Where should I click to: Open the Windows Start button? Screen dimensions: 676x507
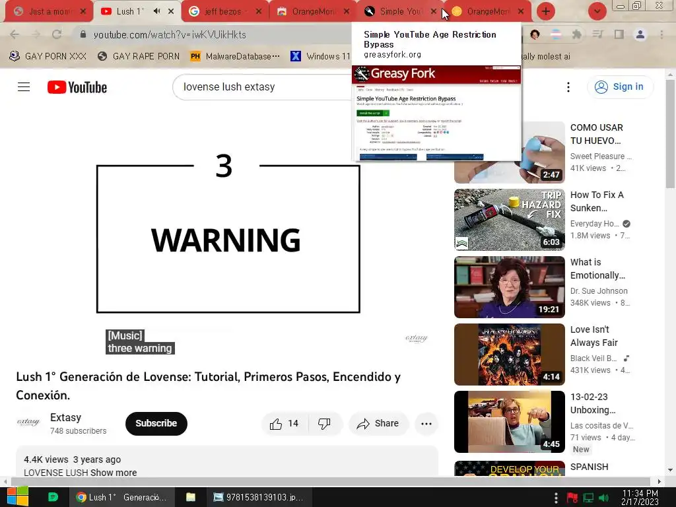click(x=18, y=497)
